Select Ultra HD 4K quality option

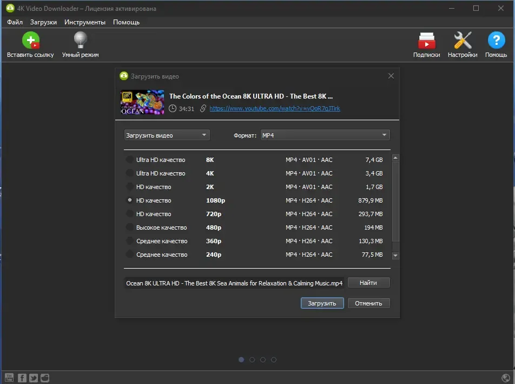(130, 173)
